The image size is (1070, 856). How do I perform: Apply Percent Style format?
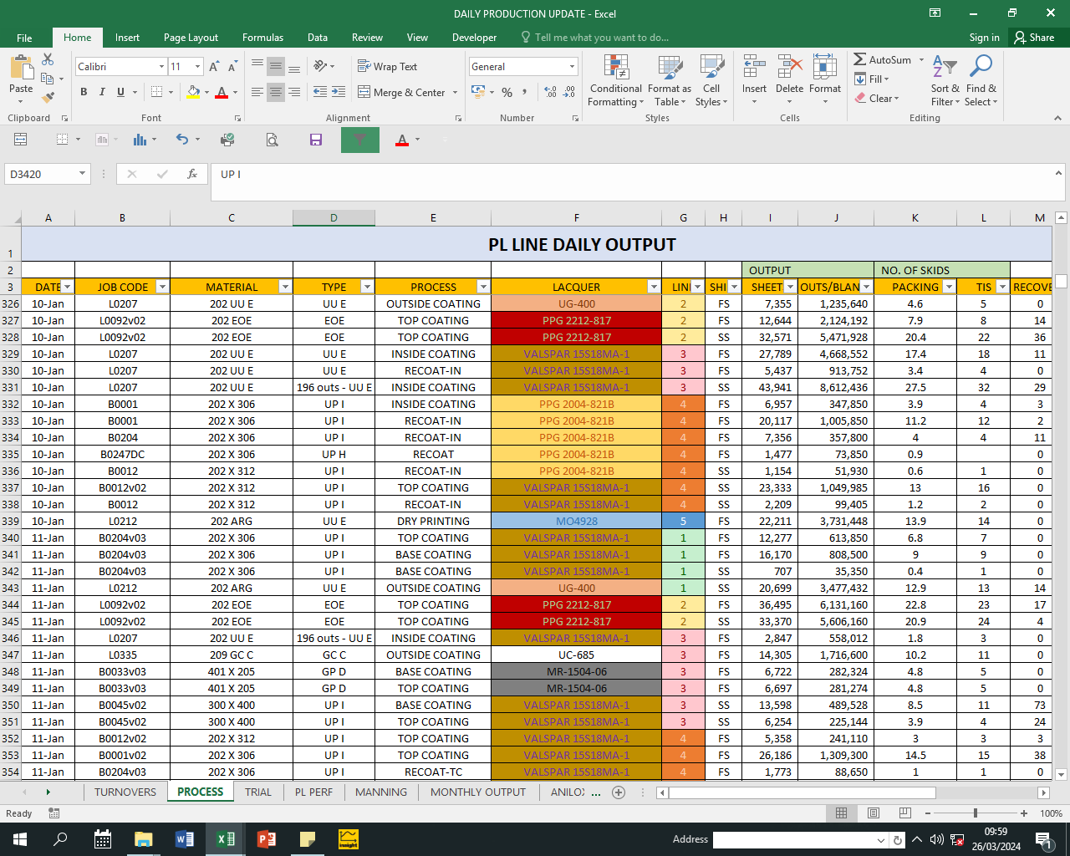507,92
